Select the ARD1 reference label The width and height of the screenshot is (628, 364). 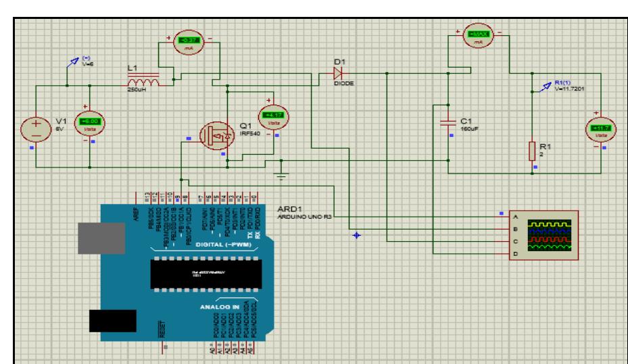point(289,209)
